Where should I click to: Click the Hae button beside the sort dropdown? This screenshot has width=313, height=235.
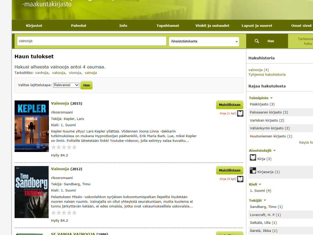tap(86, 85)
